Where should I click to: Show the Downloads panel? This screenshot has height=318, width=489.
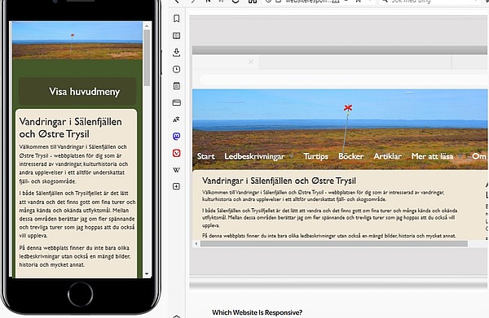coord(177,52)
